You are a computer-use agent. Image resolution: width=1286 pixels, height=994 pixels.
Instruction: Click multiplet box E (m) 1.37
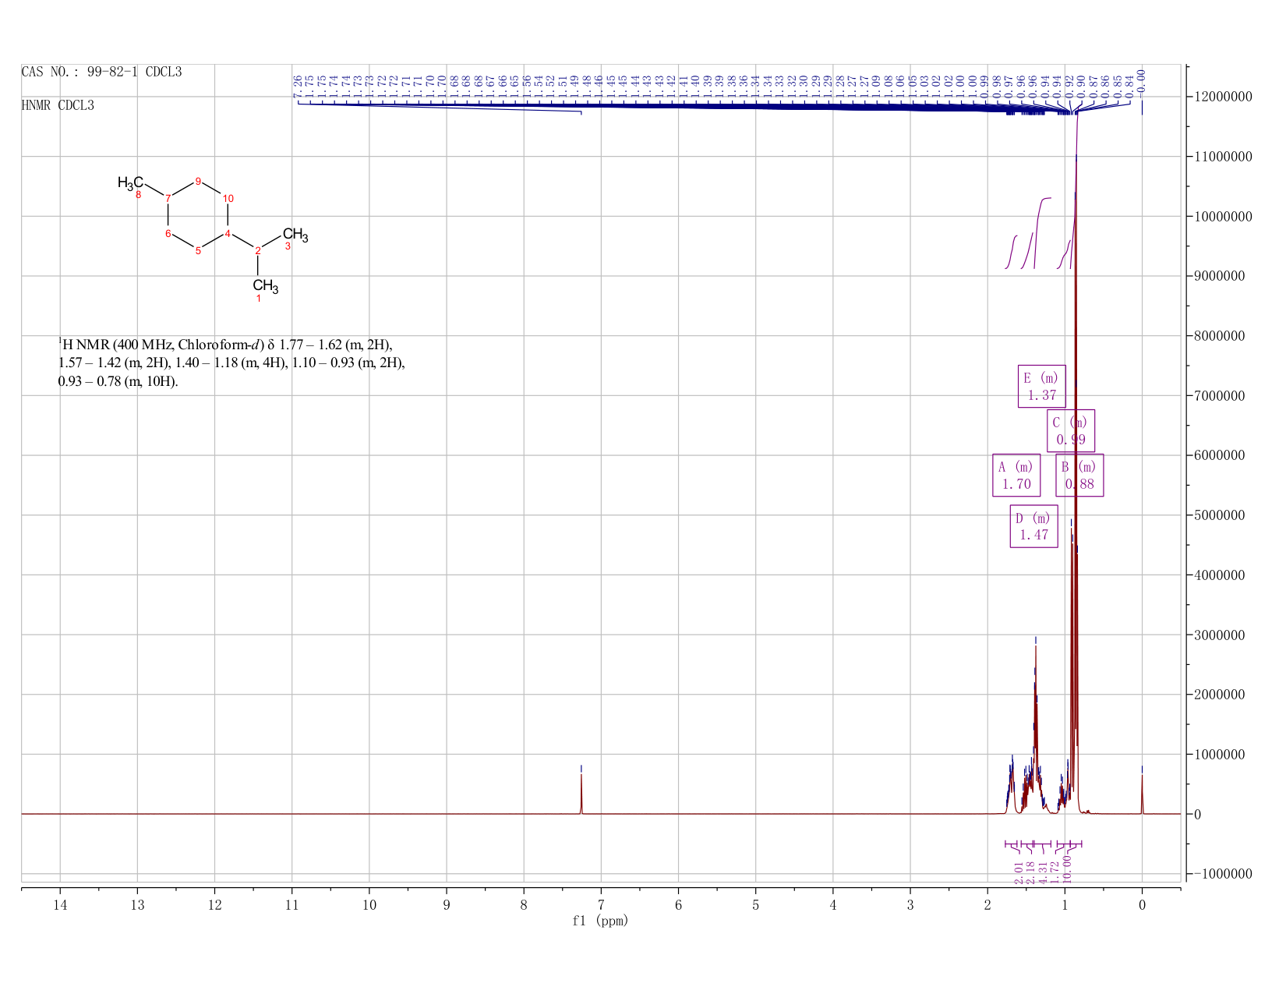click(1042, 386)
